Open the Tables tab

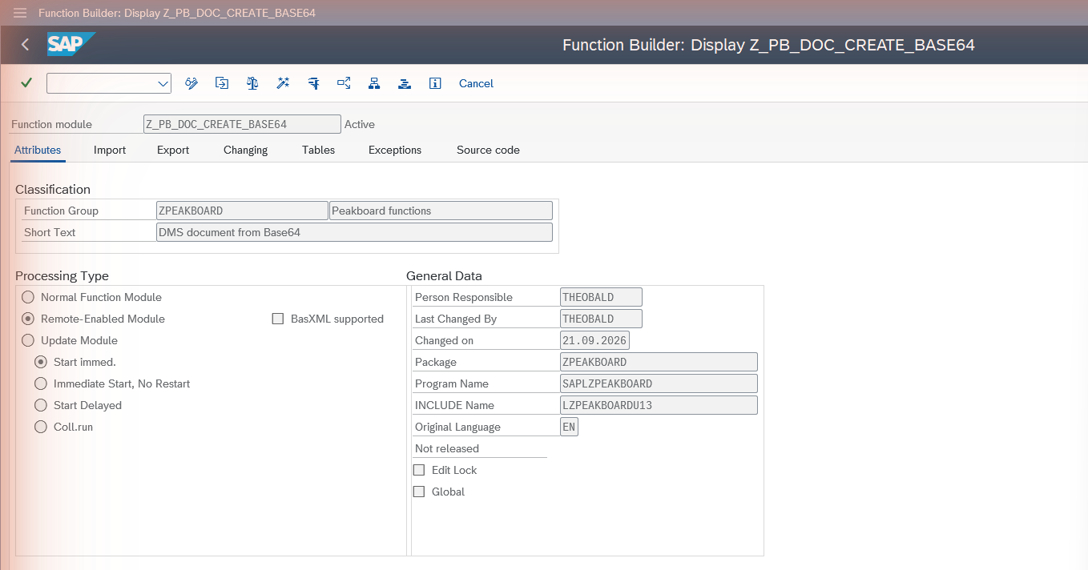[x=318, y=150]
